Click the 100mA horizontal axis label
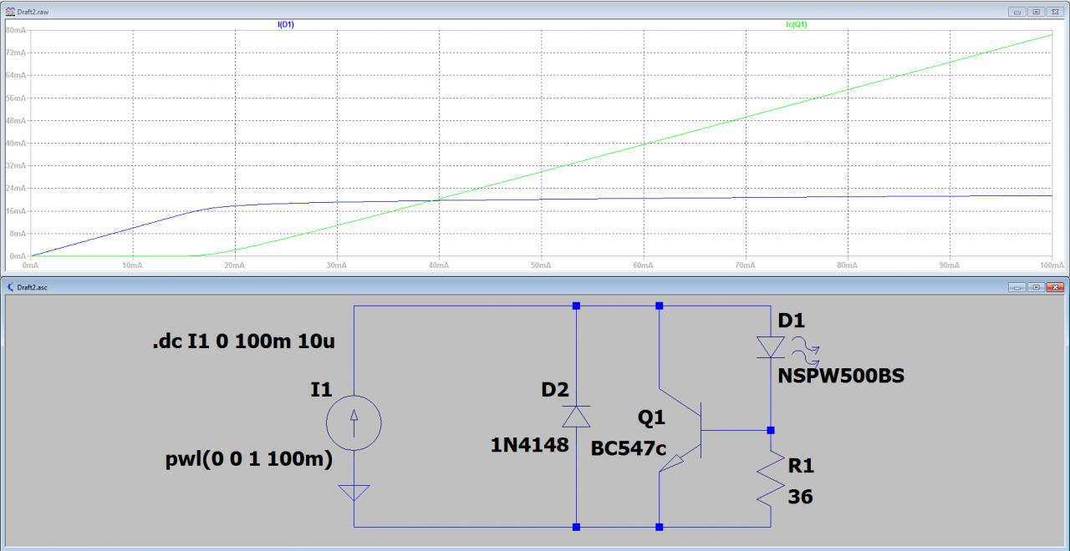This screenshot has height=551, width=1070. [1051, 265]
